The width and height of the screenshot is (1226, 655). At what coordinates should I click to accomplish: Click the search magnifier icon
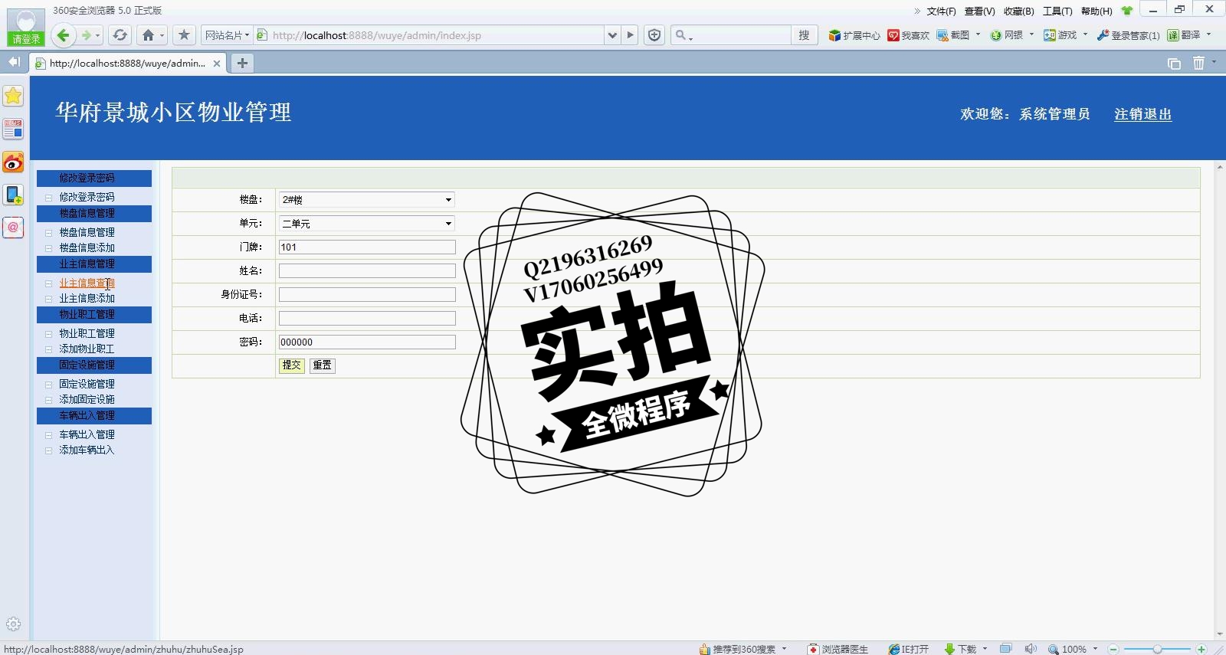pyautogui.click(x=680, y=35)
